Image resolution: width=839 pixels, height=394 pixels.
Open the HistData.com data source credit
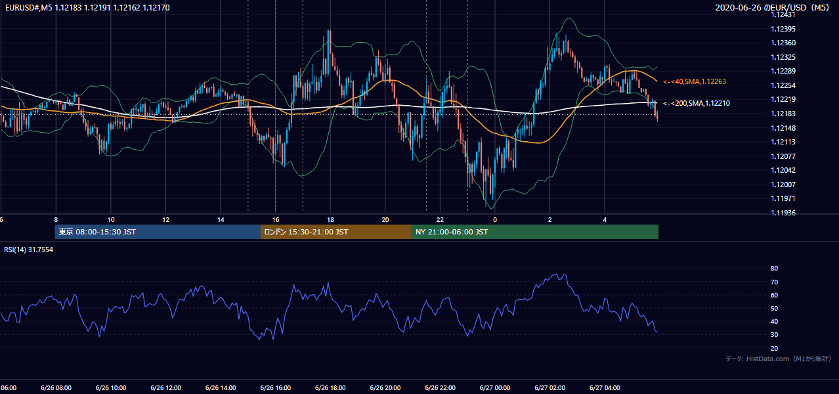[779, 359]
